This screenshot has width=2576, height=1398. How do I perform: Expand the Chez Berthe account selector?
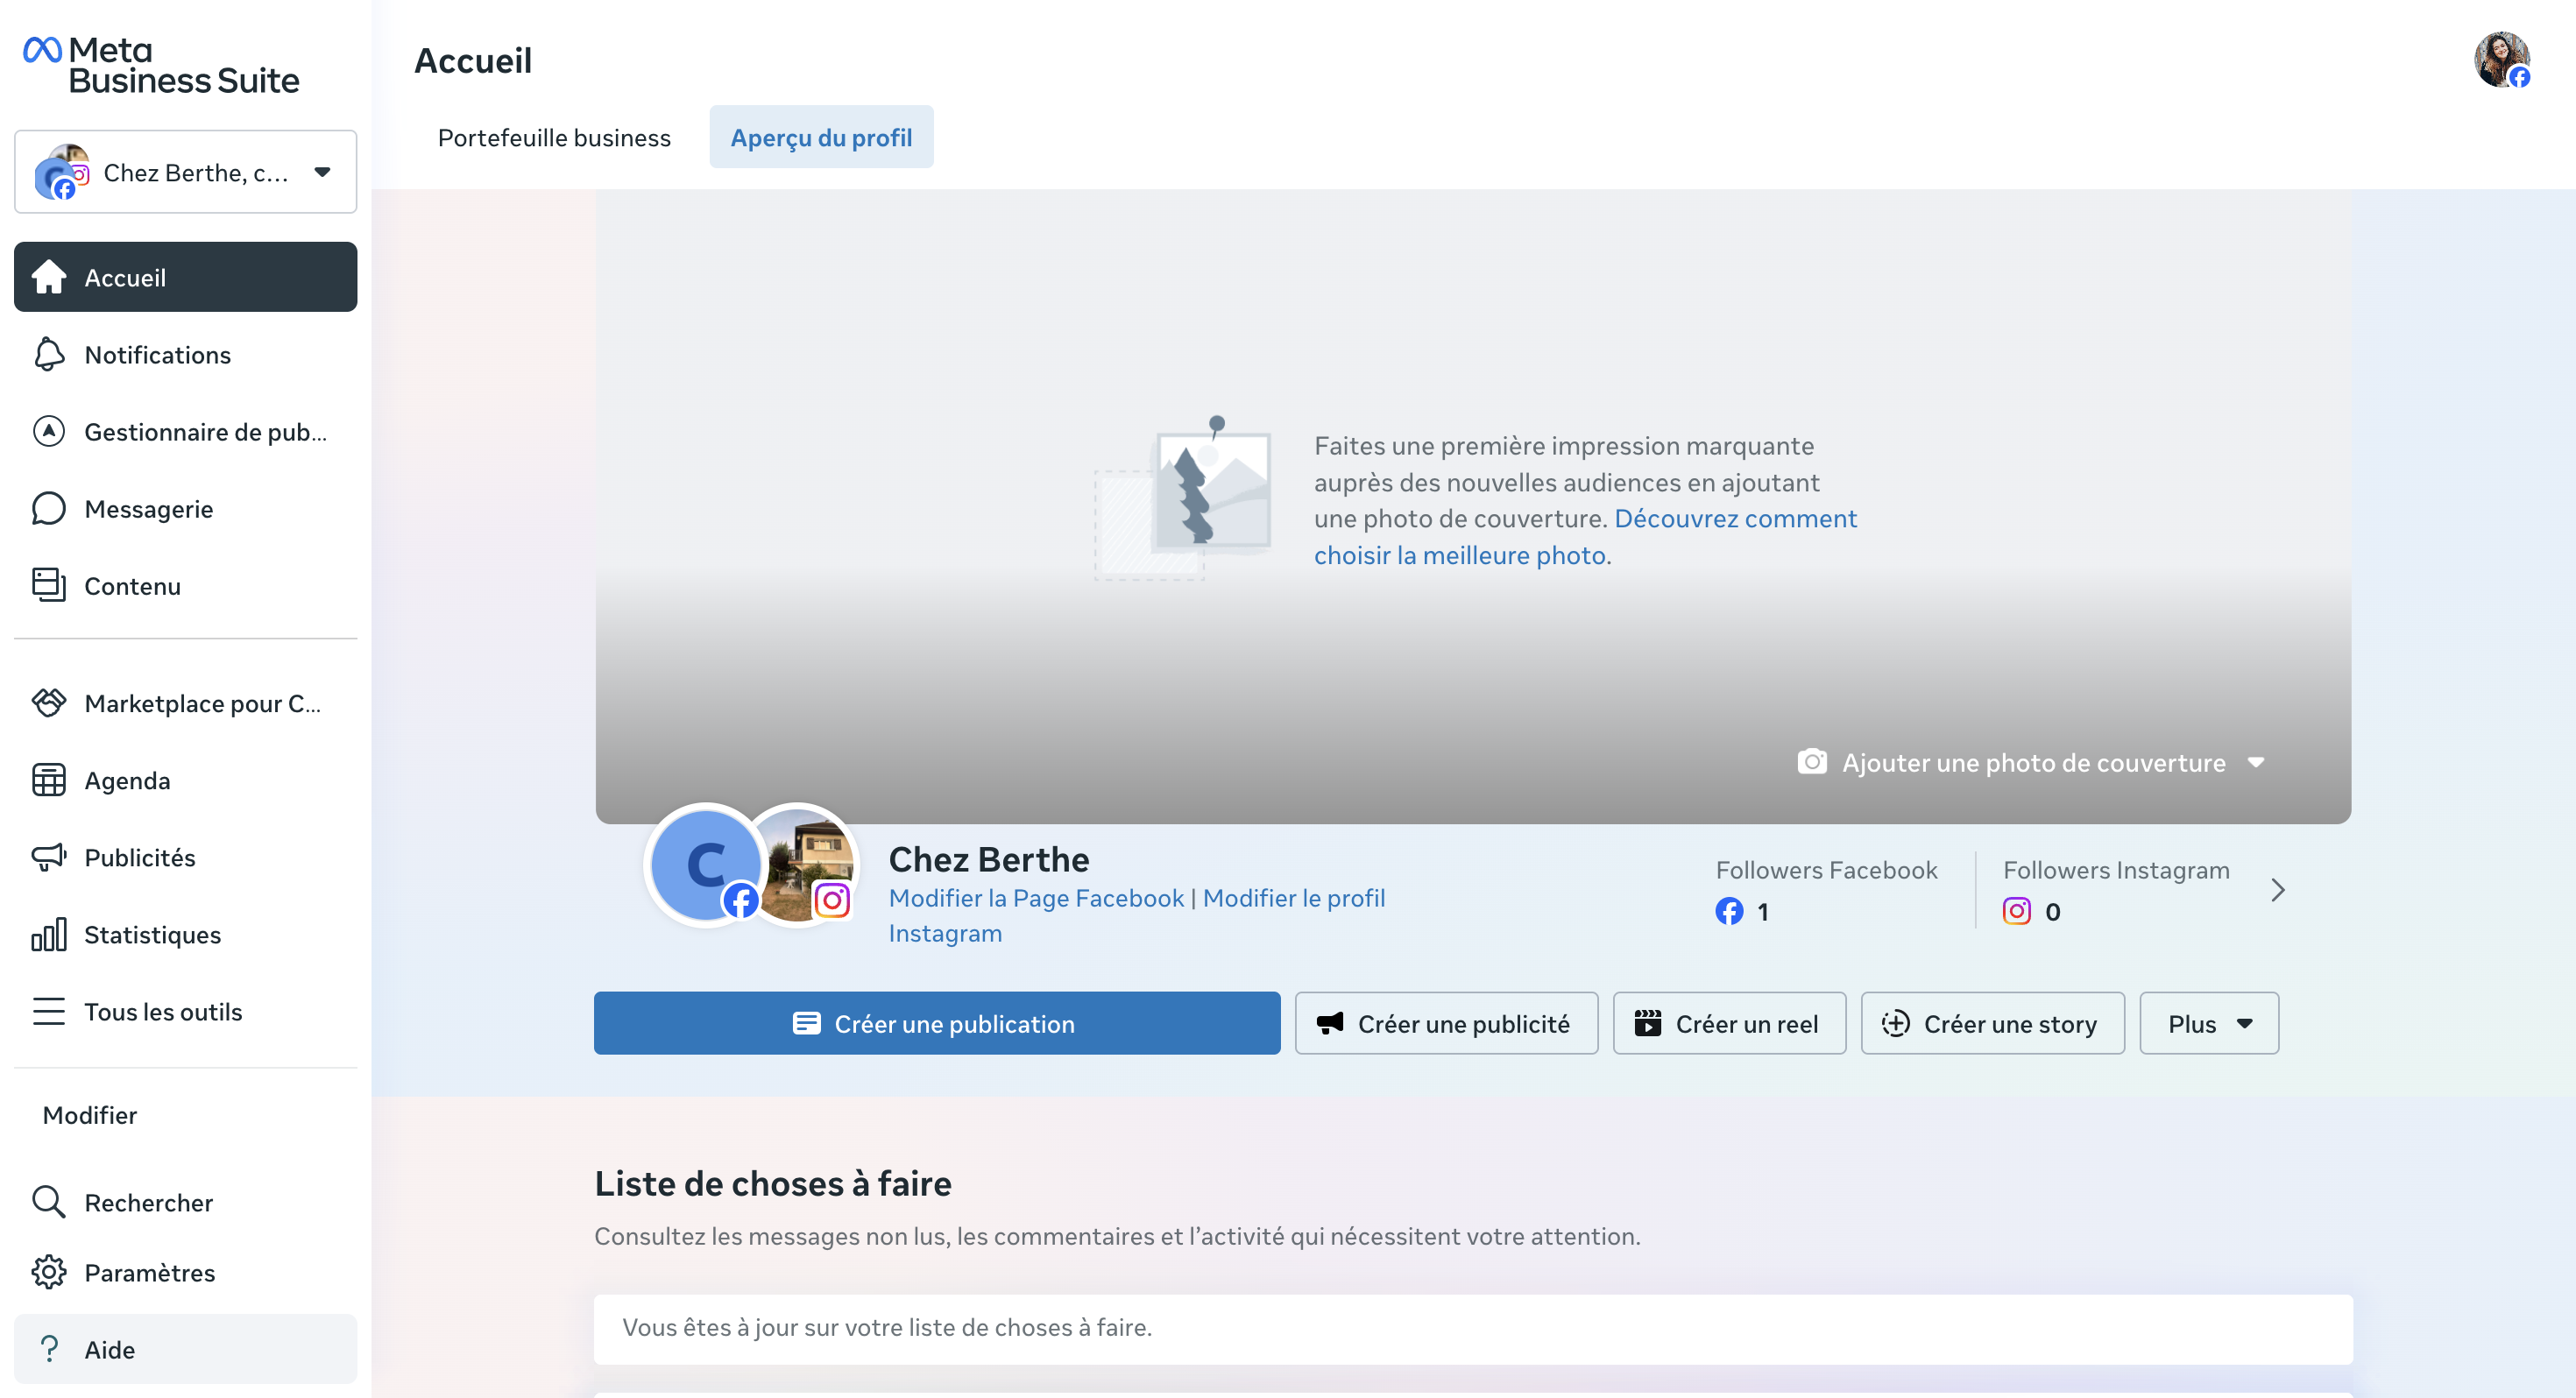tap(185, 172)
